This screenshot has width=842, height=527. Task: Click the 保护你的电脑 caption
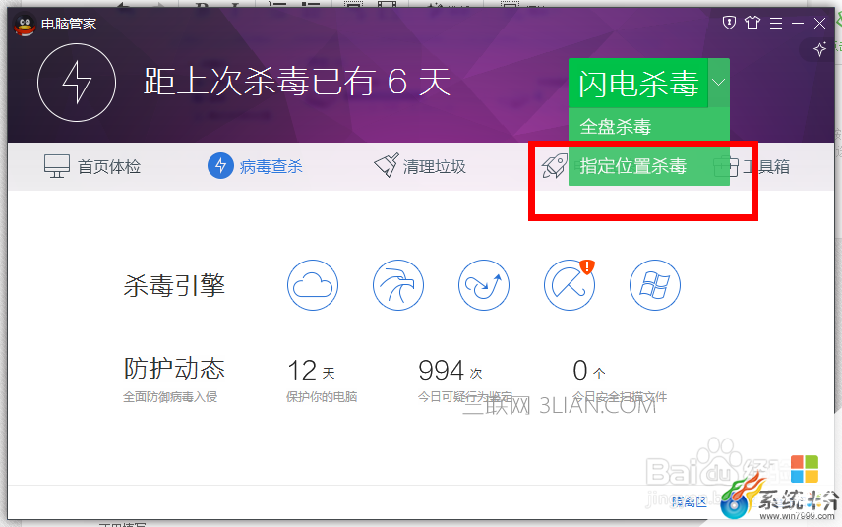tap(322, 397)
